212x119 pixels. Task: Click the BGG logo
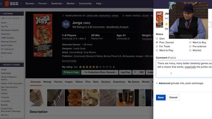(12, 4)
